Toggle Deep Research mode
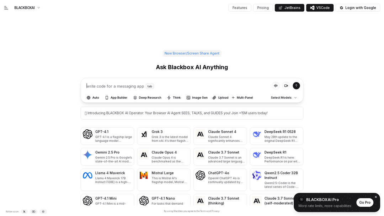The width and height of the screenshot is (384, 216). point(147,98)
